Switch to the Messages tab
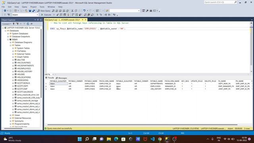Viewport: 254px width, 143px height. pos(61,78)
